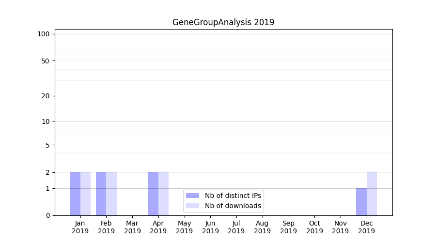
Task: Click the April downloads bar
Action: 163,194
